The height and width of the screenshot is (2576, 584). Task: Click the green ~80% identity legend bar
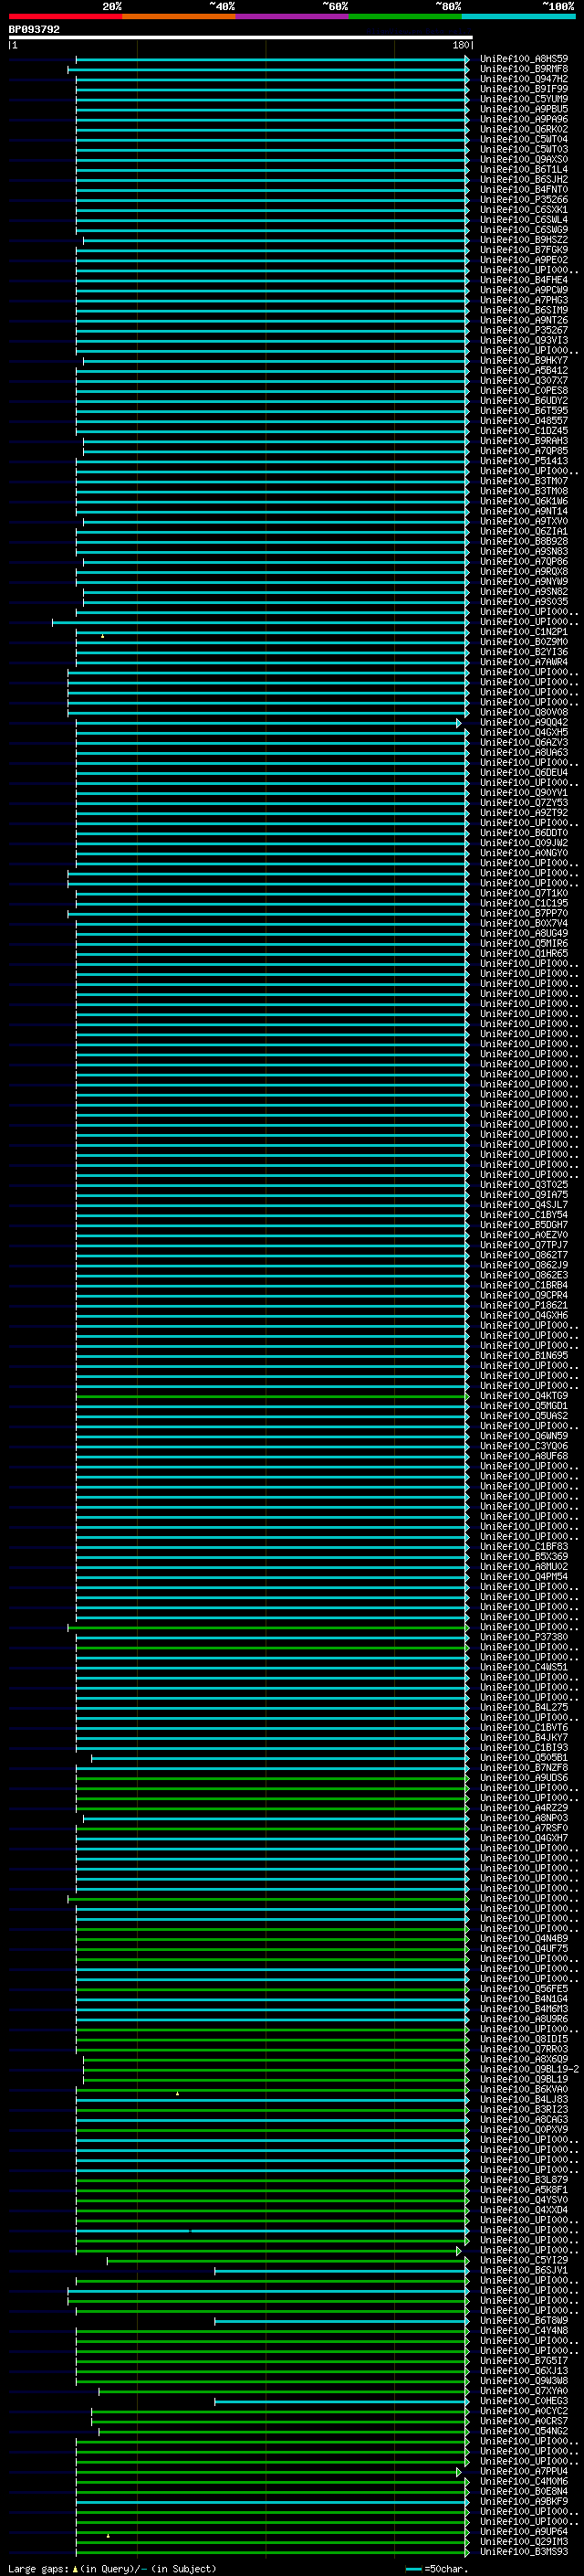point(405,16)
